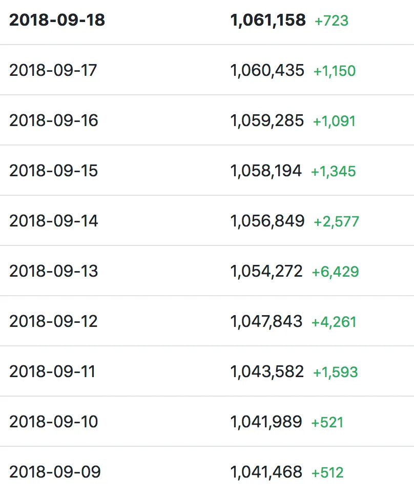Select the 2018-09-11 date
The height and width of the screenshot is (496, 414).
click(x=52, y=371)
